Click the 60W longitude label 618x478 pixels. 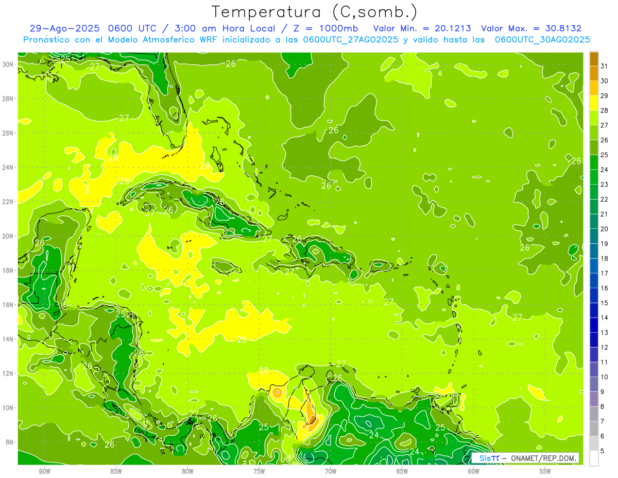[474, 471]
